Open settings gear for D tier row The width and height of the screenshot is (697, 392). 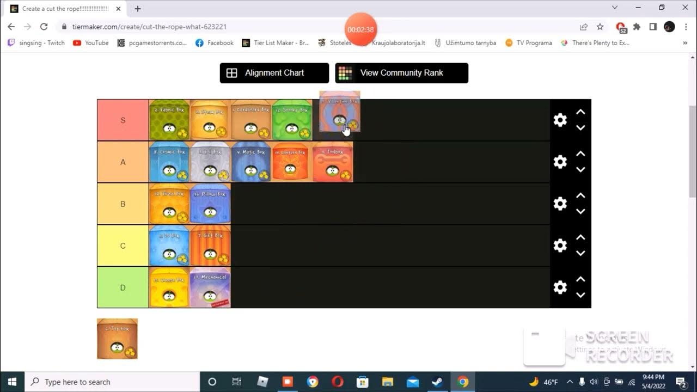tap(560, 287)
